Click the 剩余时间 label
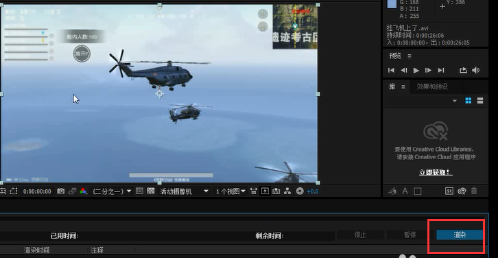Screen dimensions: 498x258 coord(270,236)
